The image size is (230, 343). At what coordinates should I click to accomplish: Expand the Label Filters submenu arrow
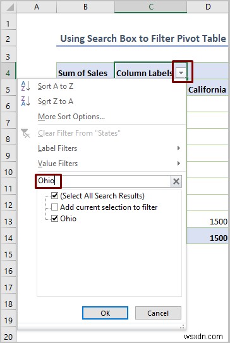pos(179,148)
